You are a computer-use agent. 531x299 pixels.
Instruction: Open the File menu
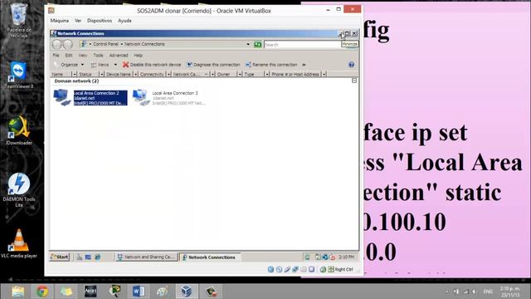56,56
